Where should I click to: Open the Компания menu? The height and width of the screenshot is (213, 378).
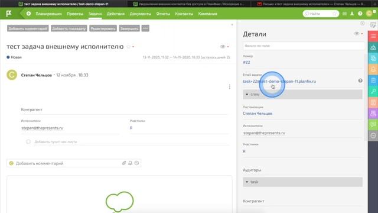(208, 14)
